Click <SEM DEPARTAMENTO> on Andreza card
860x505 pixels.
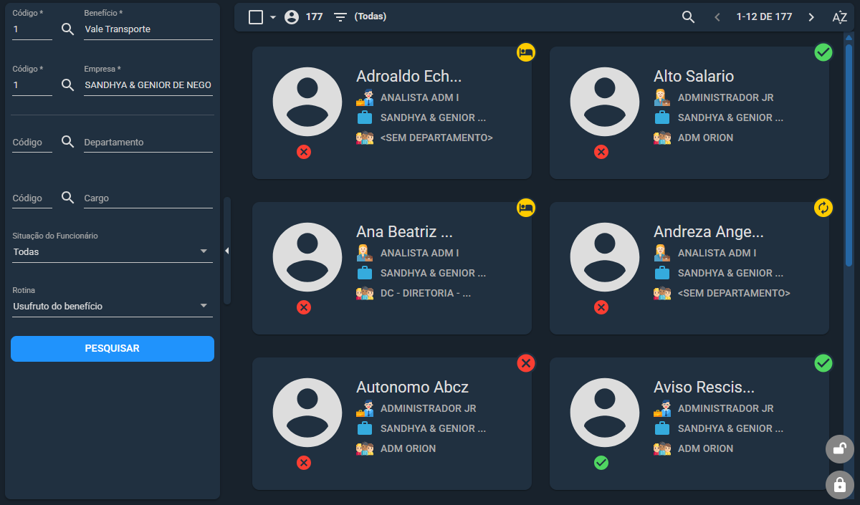tap(734, 293)
